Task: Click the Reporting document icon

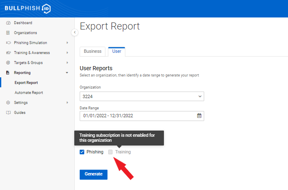Action: click(8, 72)
